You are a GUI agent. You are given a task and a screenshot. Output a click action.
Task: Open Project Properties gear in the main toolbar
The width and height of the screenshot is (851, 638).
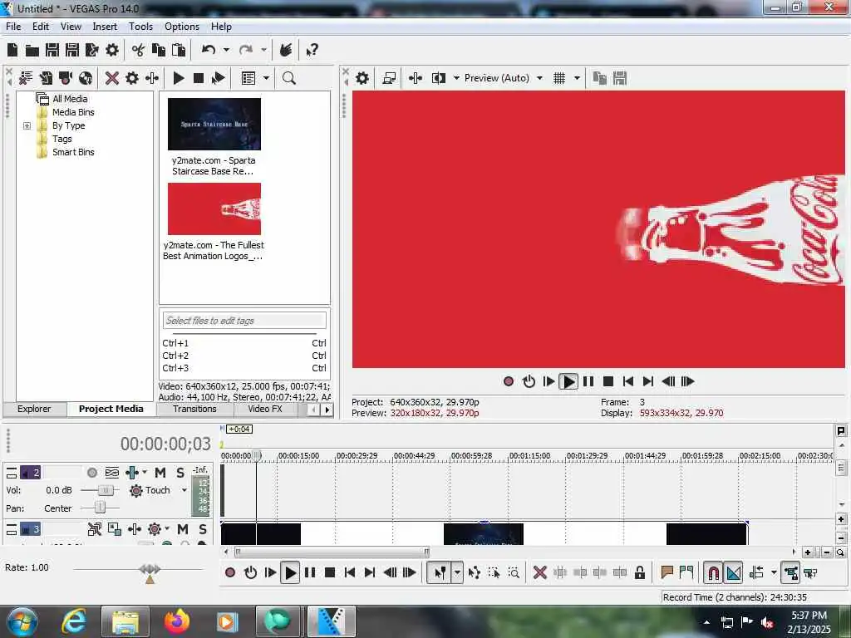112,50
